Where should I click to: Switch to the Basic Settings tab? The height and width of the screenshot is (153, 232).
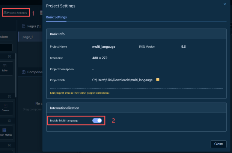pyautogui.click(x=56, y=17)
